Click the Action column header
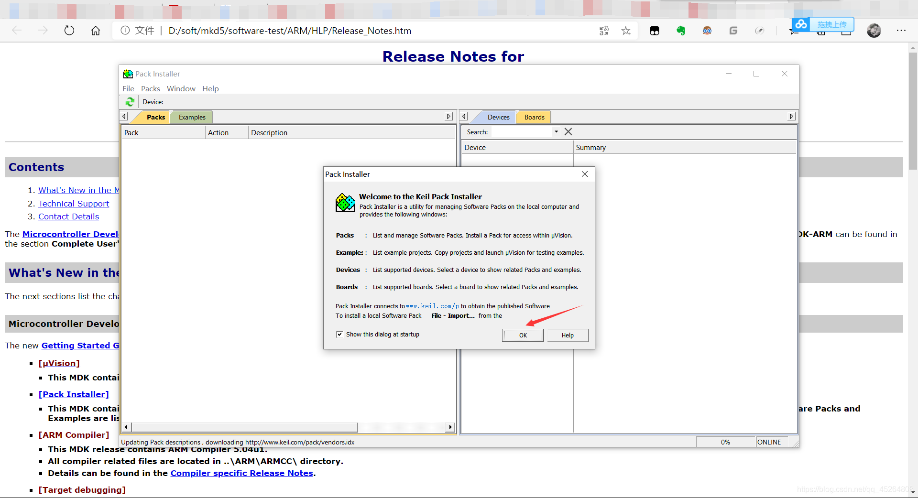 (227, 133)
